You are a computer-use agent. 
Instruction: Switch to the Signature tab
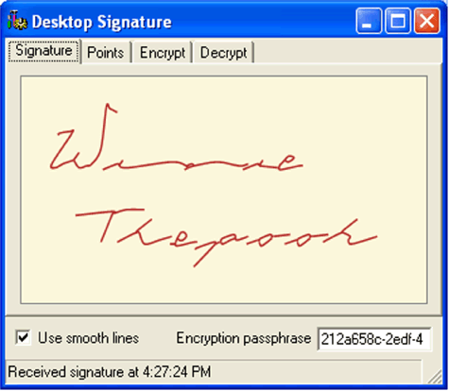pos(43,51)
